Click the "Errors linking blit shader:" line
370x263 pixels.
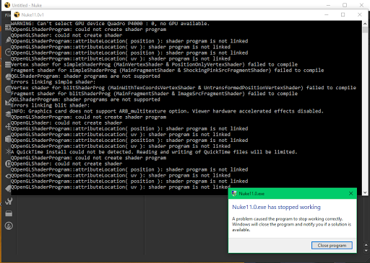[50, 105]
